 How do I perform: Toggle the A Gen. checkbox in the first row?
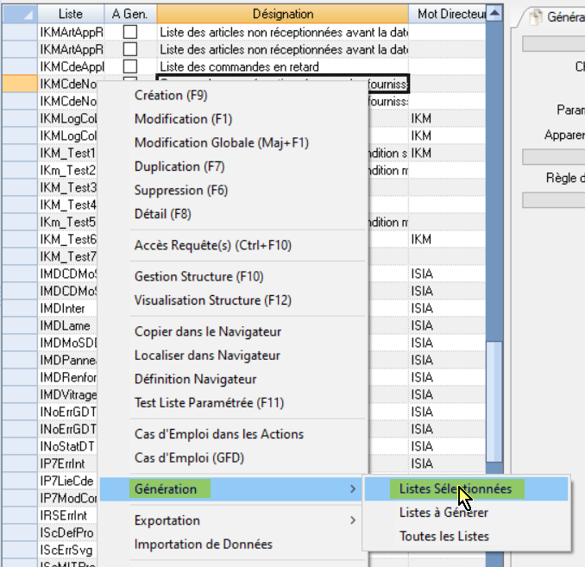coord(130,32)
